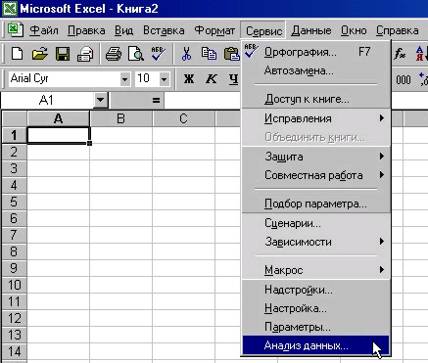Click the Save floppy disk icon
Image resolution: width=428 pixels, height=363 pixels.
pyautogui.click(x=63, y=54)
